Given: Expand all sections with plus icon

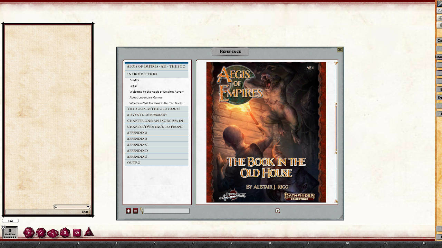Looking at the screenshot, I should tap(128, 211).
